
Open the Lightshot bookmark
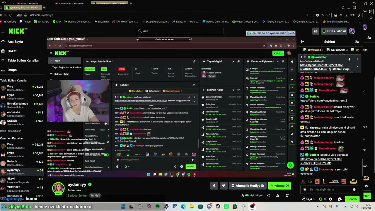click(186, 21)
